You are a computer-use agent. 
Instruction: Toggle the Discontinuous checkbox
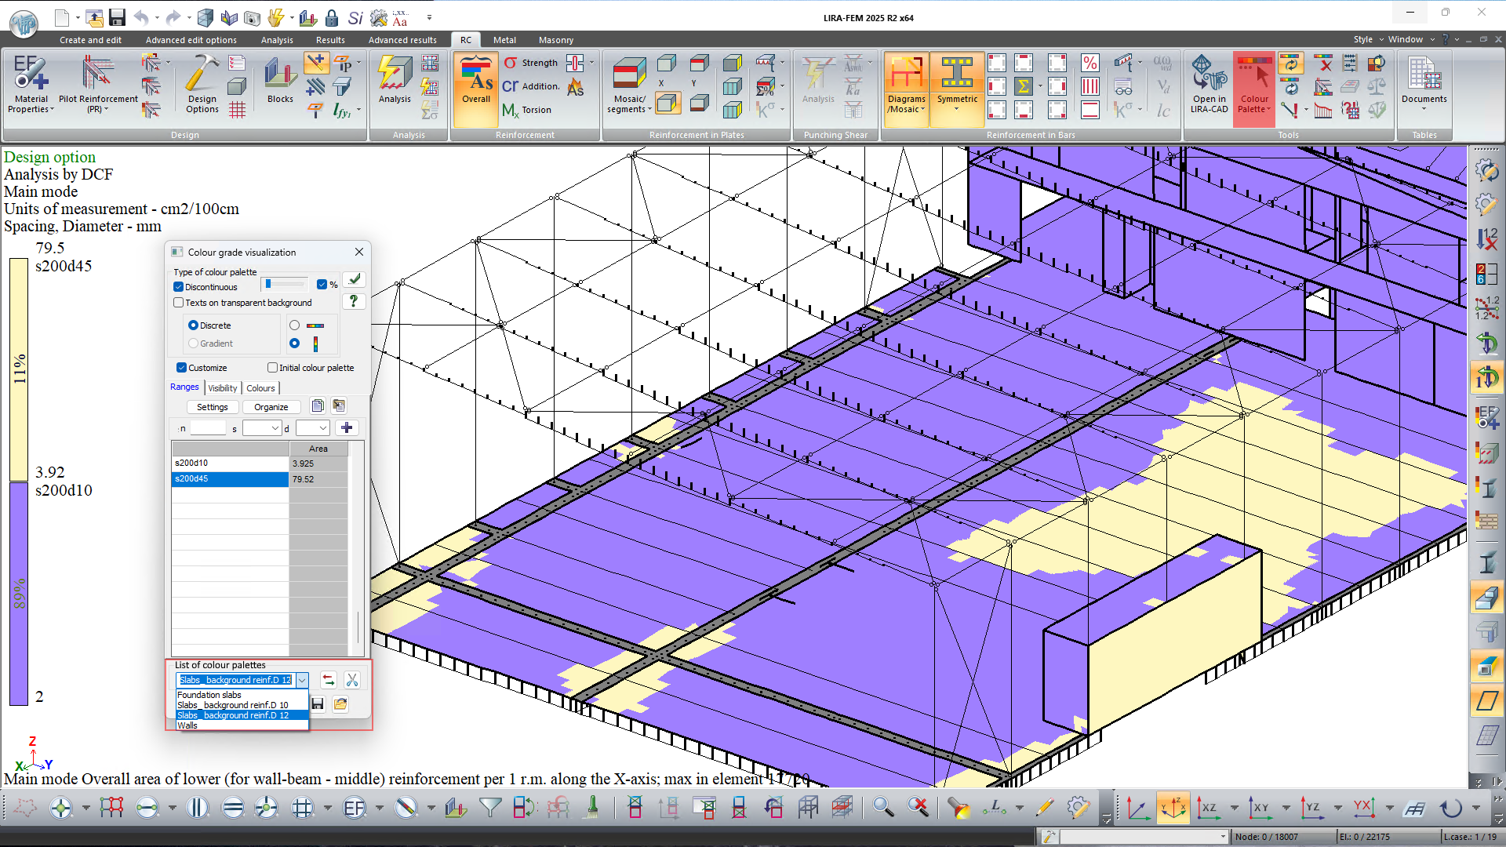tap(179, 287)
